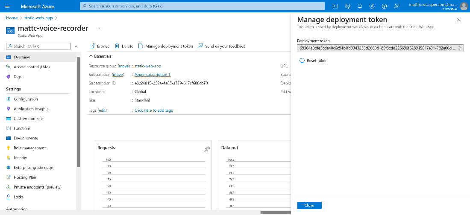Copy the deployment token to clipboard

(461, 48)
